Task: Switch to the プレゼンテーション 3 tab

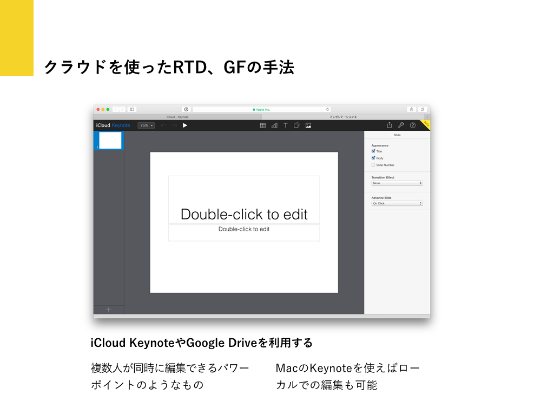Action: [343, 117]
